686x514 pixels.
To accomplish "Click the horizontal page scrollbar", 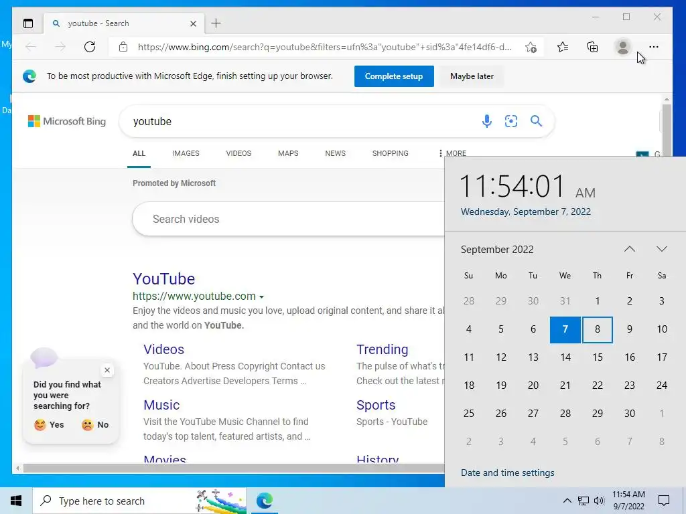I will pyautogui.click(x=234, y=468).
